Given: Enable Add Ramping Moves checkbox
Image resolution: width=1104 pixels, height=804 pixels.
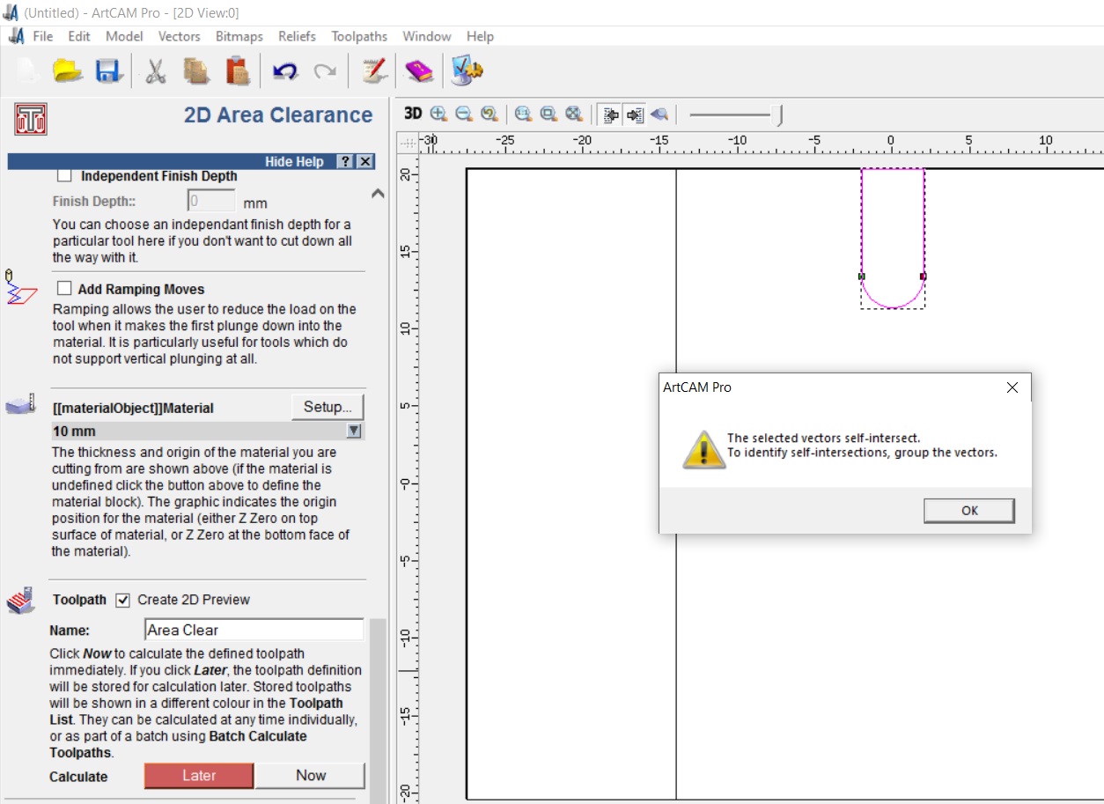Looking at the screenshot, I should (64, 289).
